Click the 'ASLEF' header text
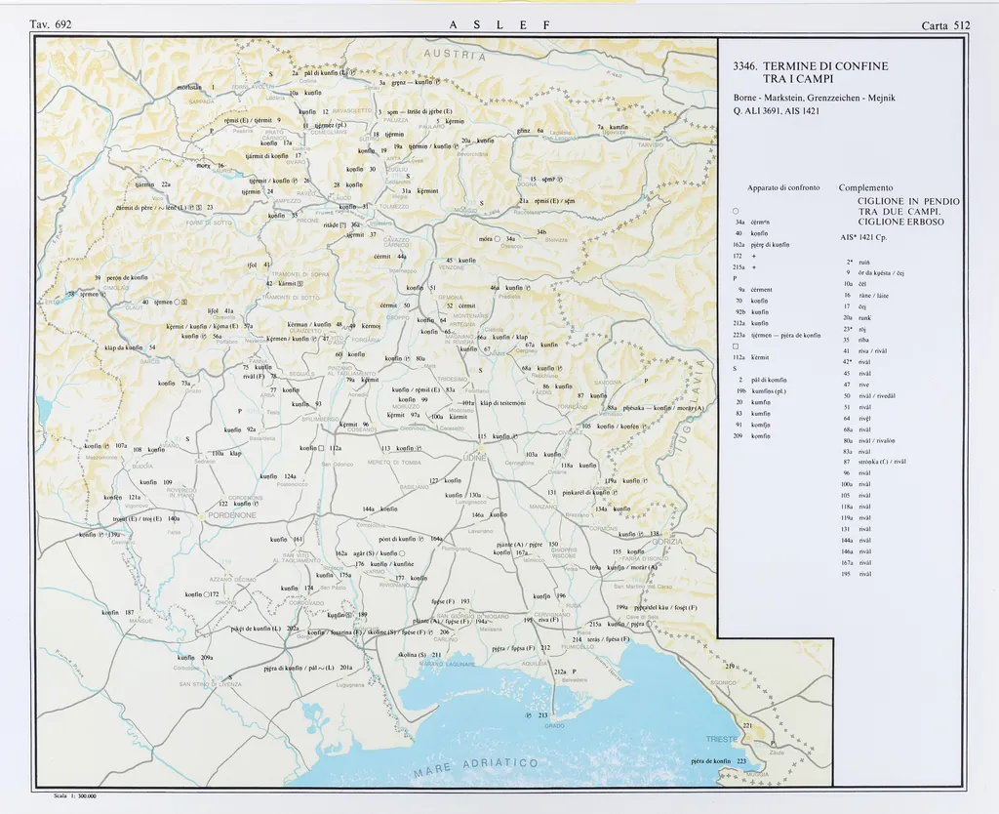 click(499, 25)
